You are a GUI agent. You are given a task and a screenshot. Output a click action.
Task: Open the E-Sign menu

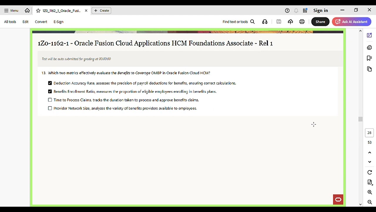point(58,22)
